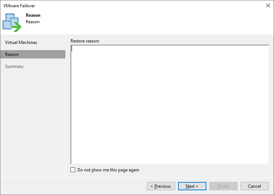Click the 'Do not show me this page again' label

(108, 170)
